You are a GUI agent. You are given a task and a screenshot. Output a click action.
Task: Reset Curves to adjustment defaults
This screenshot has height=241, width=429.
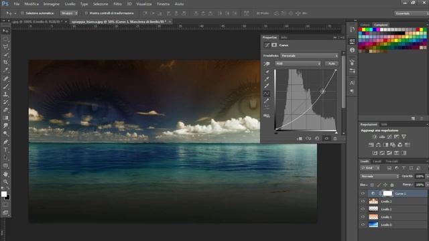coord(317,139)
